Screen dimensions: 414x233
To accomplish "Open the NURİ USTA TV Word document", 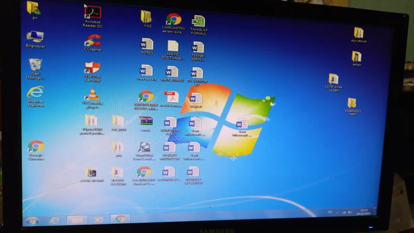I will [x=170, y=126].
